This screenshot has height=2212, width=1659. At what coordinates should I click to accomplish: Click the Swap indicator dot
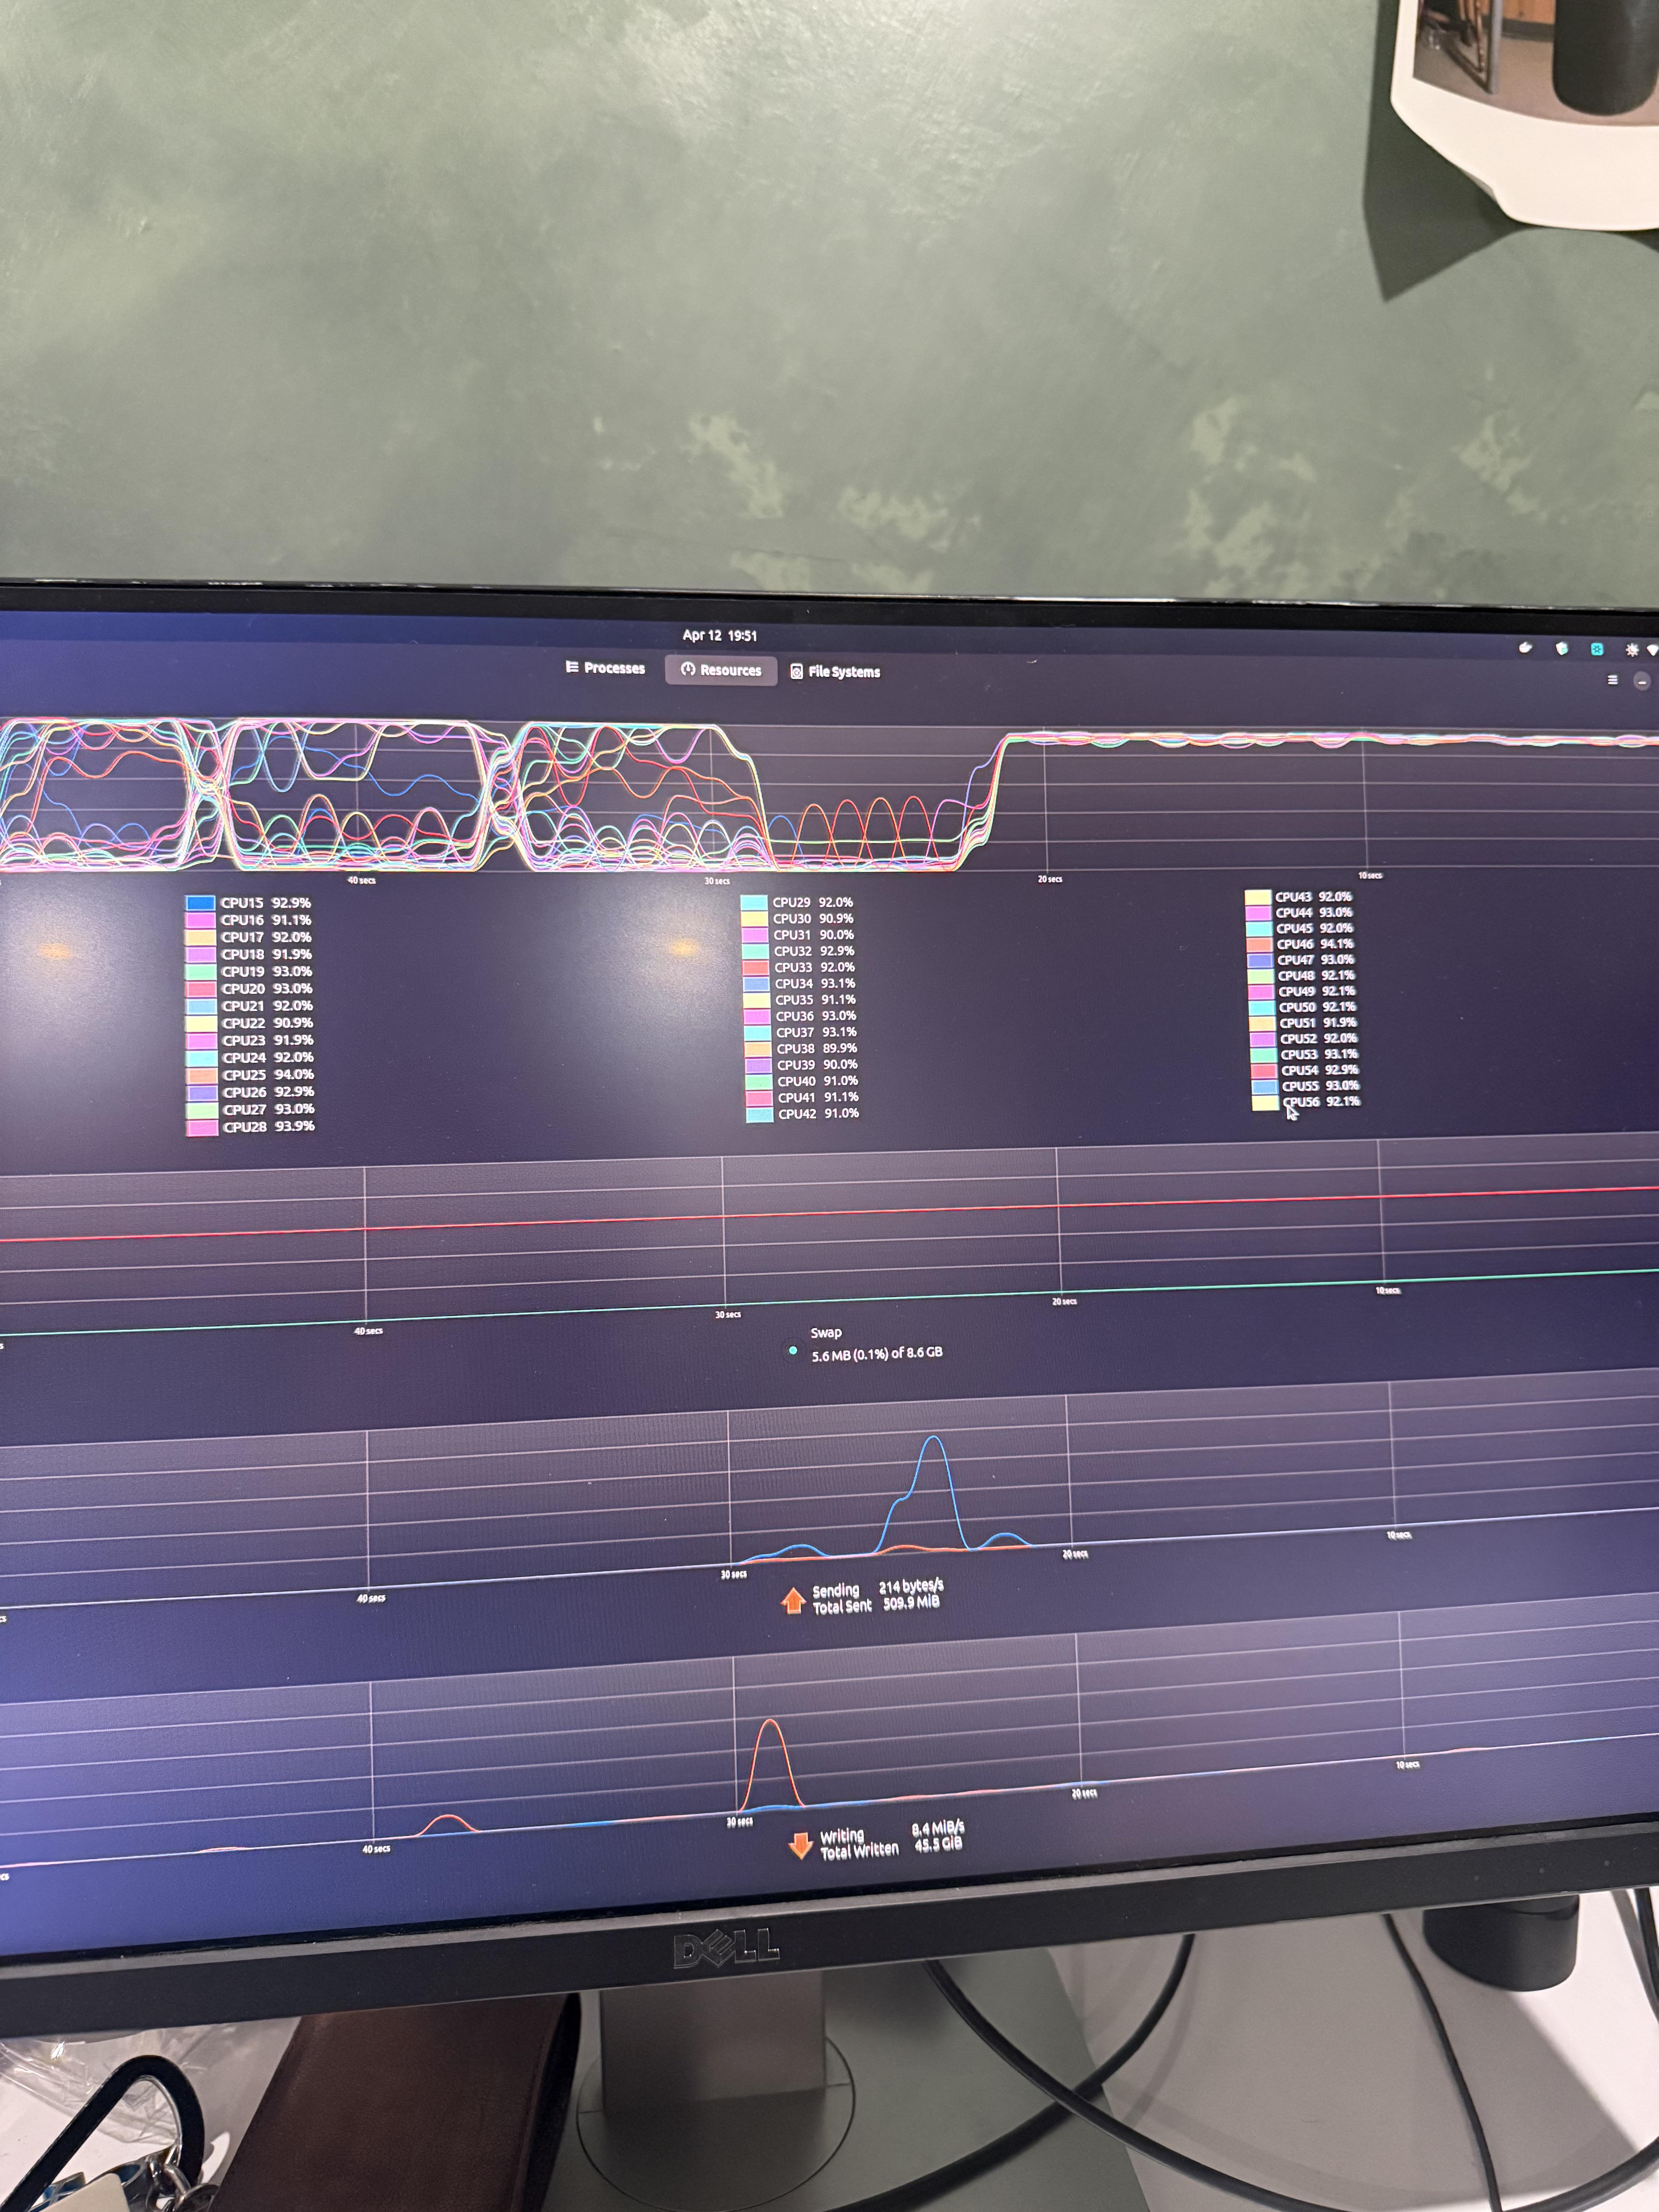point(793,1351)
